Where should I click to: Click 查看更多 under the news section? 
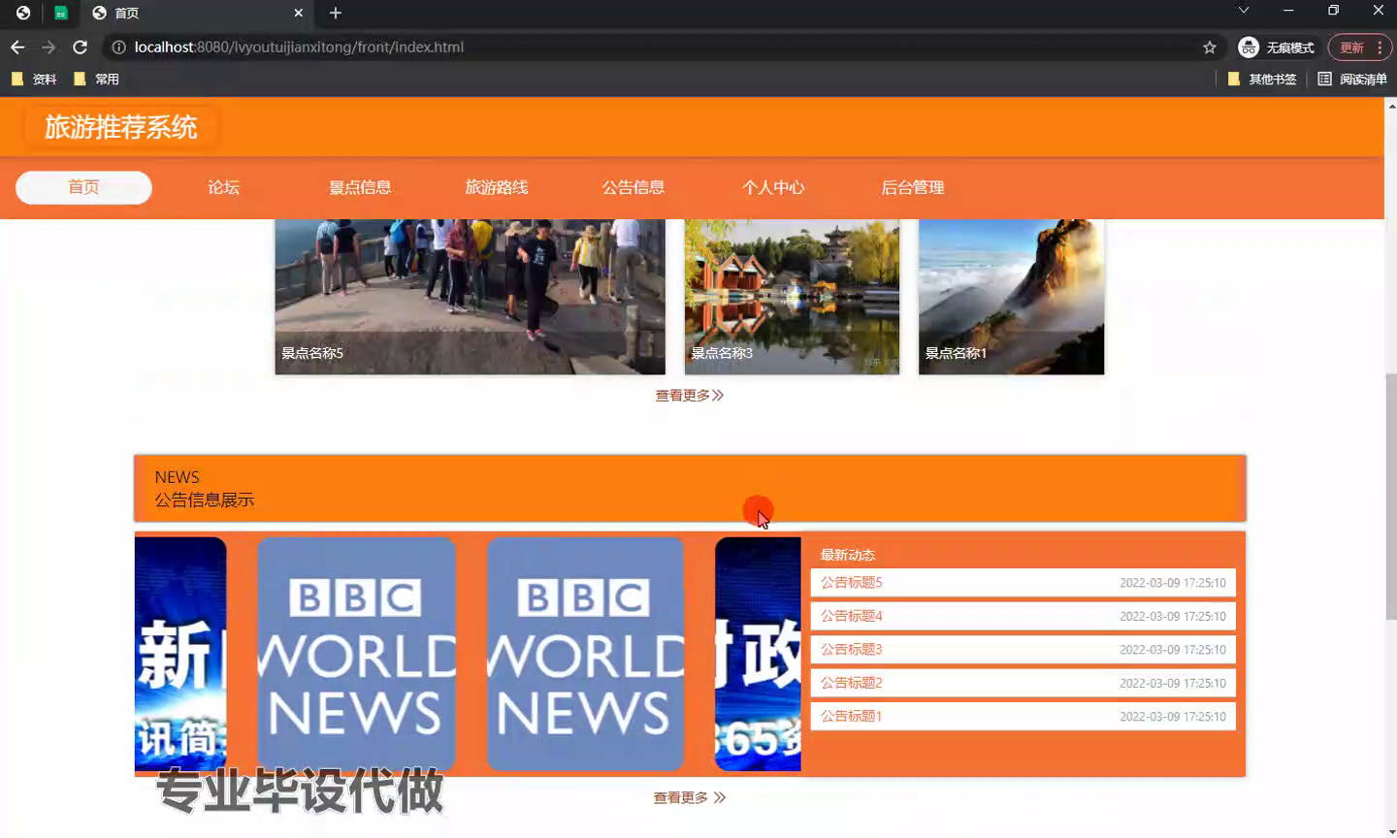pyautogui.click(x=689, y=798)
